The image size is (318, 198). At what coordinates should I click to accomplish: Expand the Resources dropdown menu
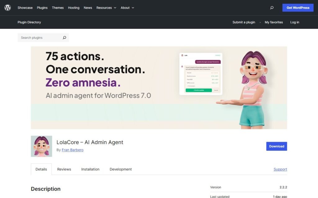[x=106, y=8]
